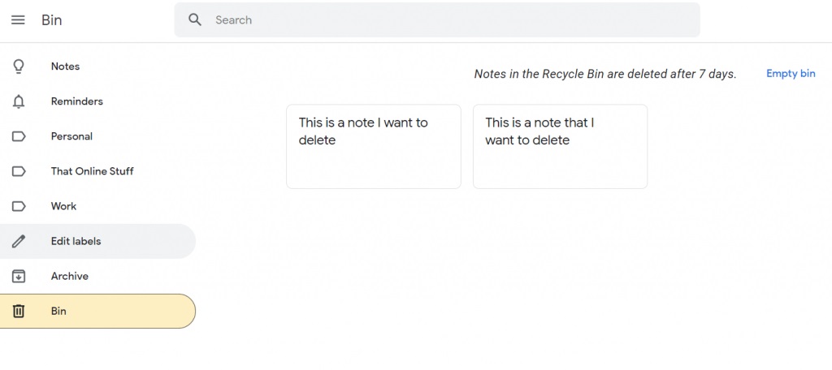Click the Bin page title
The height and width of the screenshot is (370, 832).
click(x=52, y=19)
